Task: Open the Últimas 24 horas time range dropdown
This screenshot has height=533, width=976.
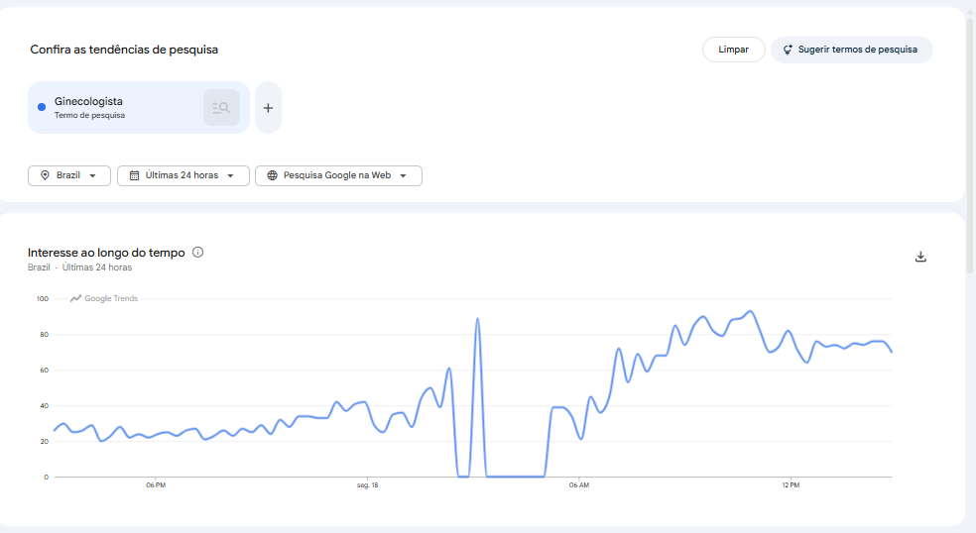Action: [x=183, y=175]
